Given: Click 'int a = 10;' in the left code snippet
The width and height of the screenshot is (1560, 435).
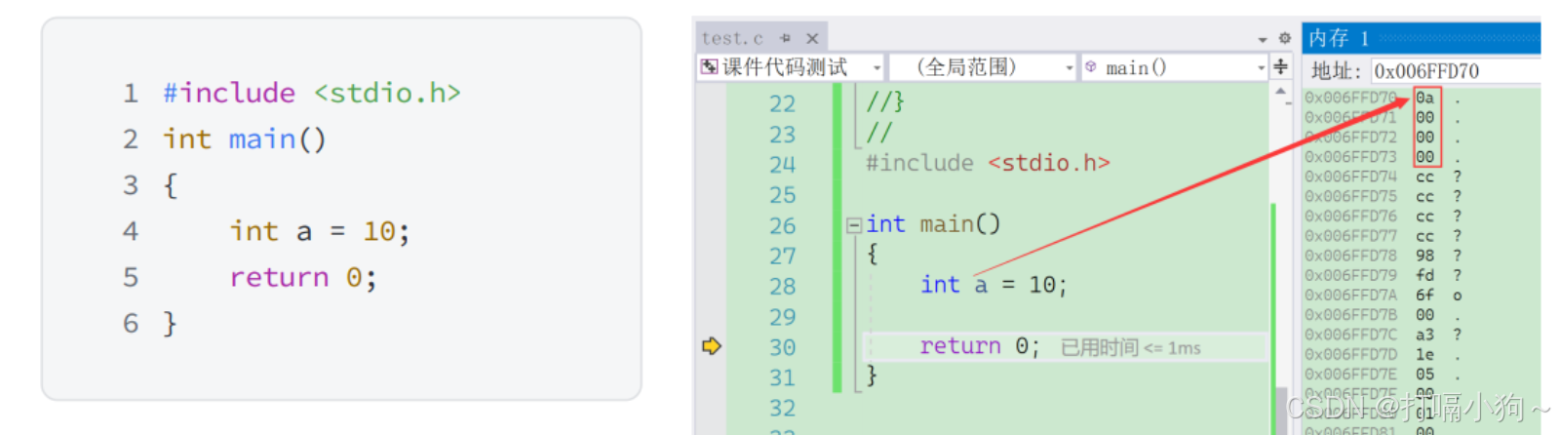Looking at the screenshot, I should (x=320, y=231).
